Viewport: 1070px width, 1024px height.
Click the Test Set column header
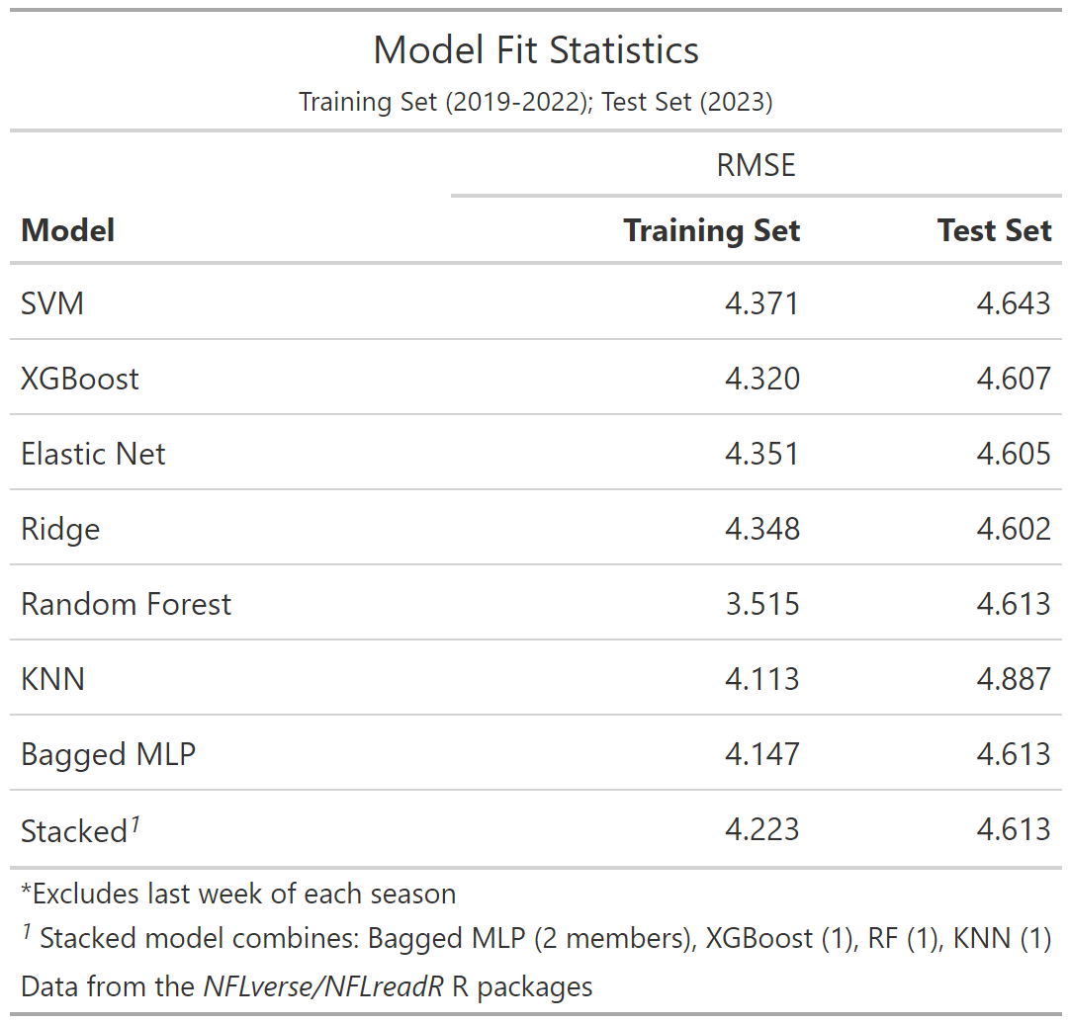coord(994,231)
